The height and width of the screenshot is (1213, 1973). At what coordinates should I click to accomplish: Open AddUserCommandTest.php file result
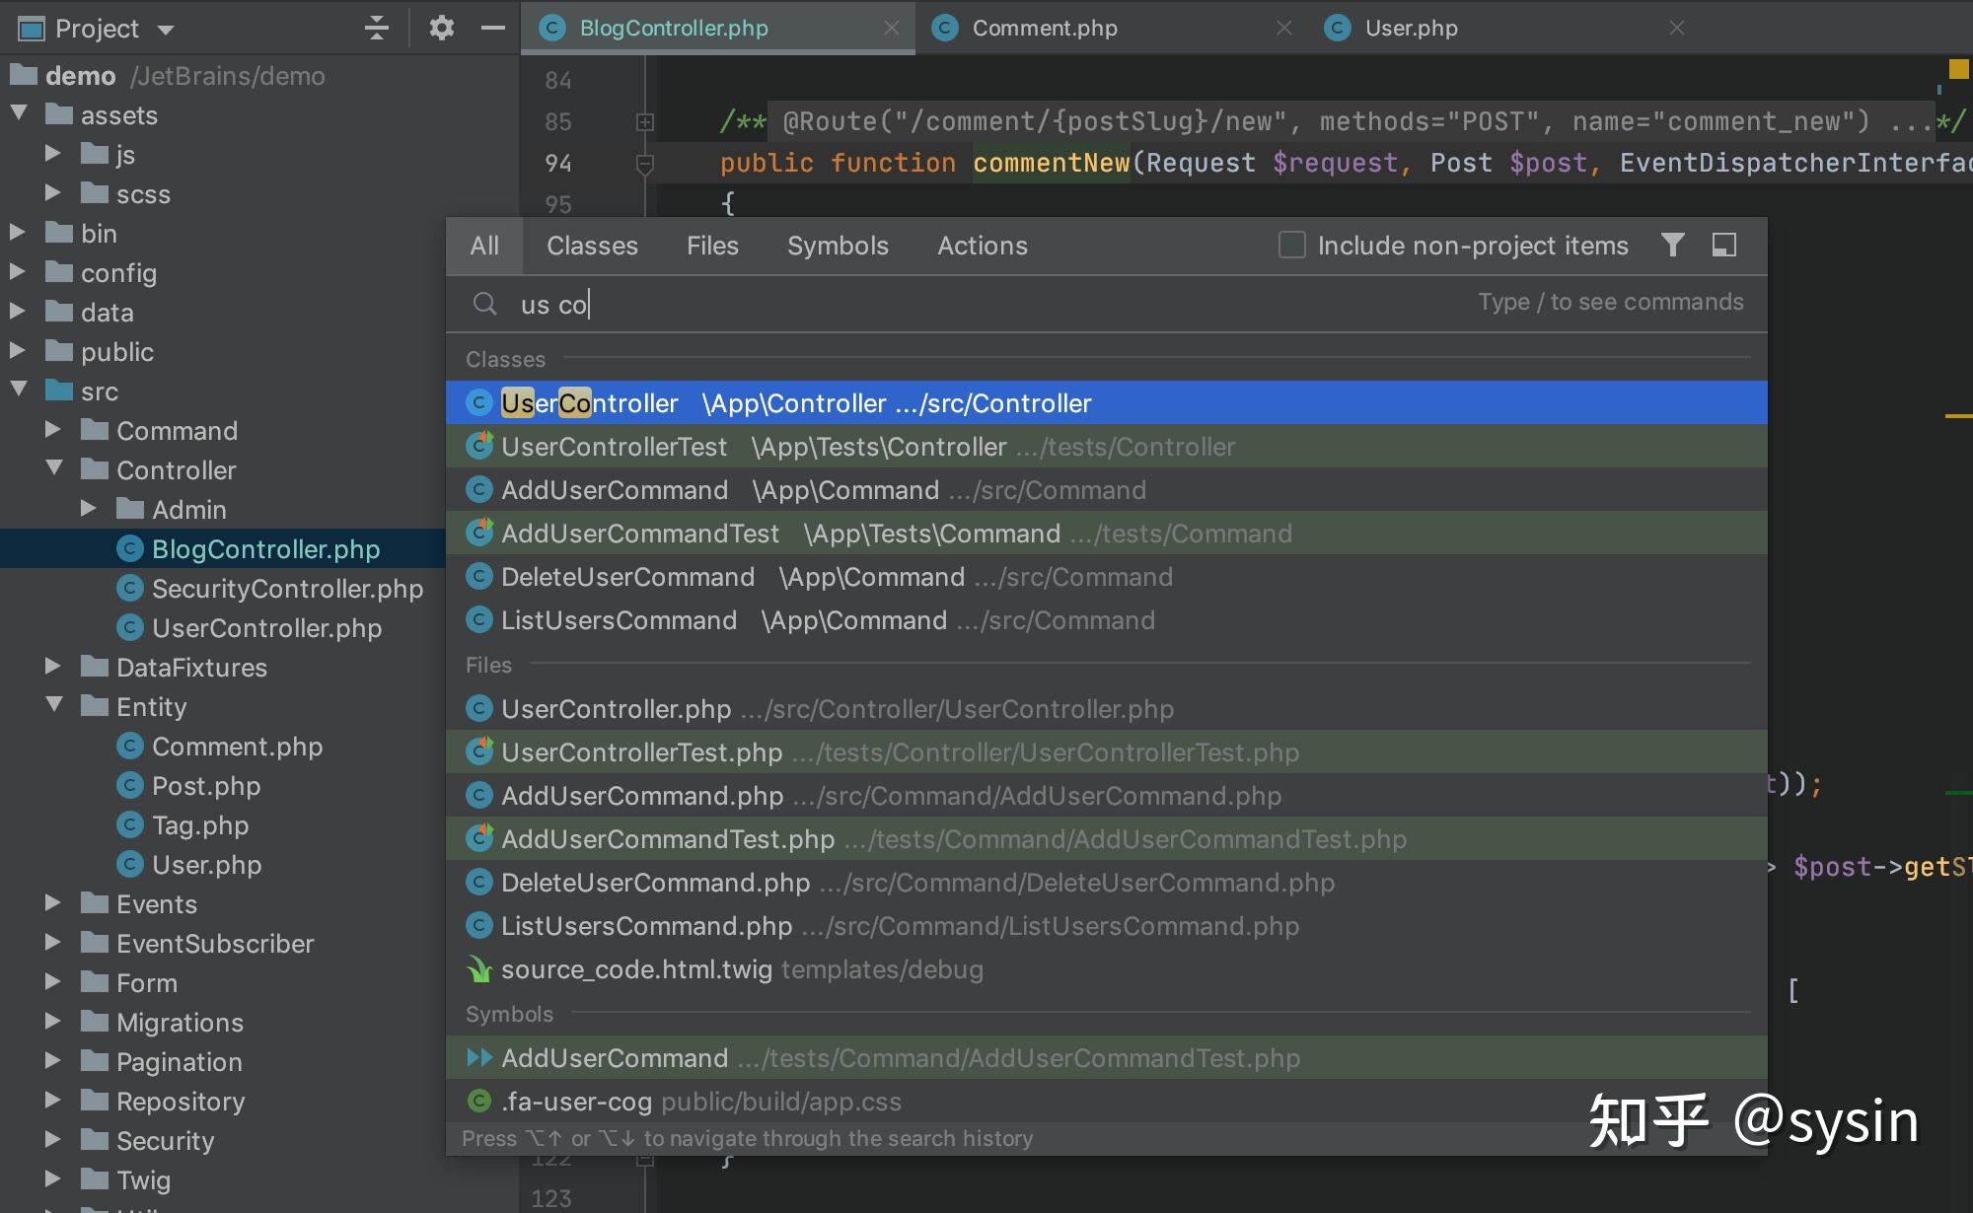(x=1106, y=839)
